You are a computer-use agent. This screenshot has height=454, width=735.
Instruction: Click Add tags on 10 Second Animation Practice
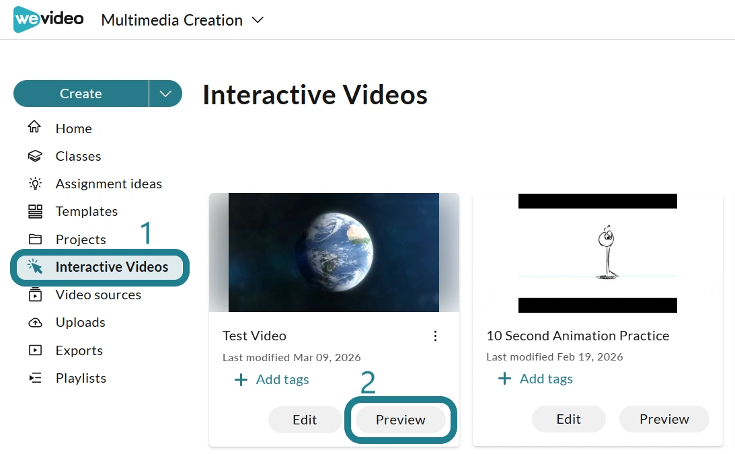(546, 379)
